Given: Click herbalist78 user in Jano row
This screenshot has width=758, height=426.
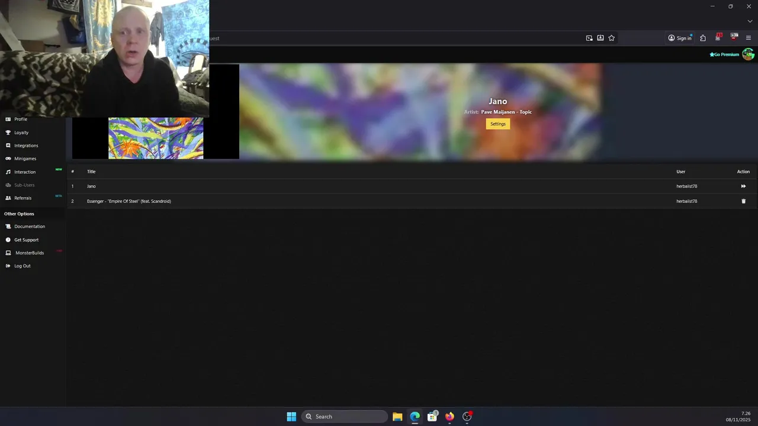Looking at the screenshot, I should tap(687, 186).
